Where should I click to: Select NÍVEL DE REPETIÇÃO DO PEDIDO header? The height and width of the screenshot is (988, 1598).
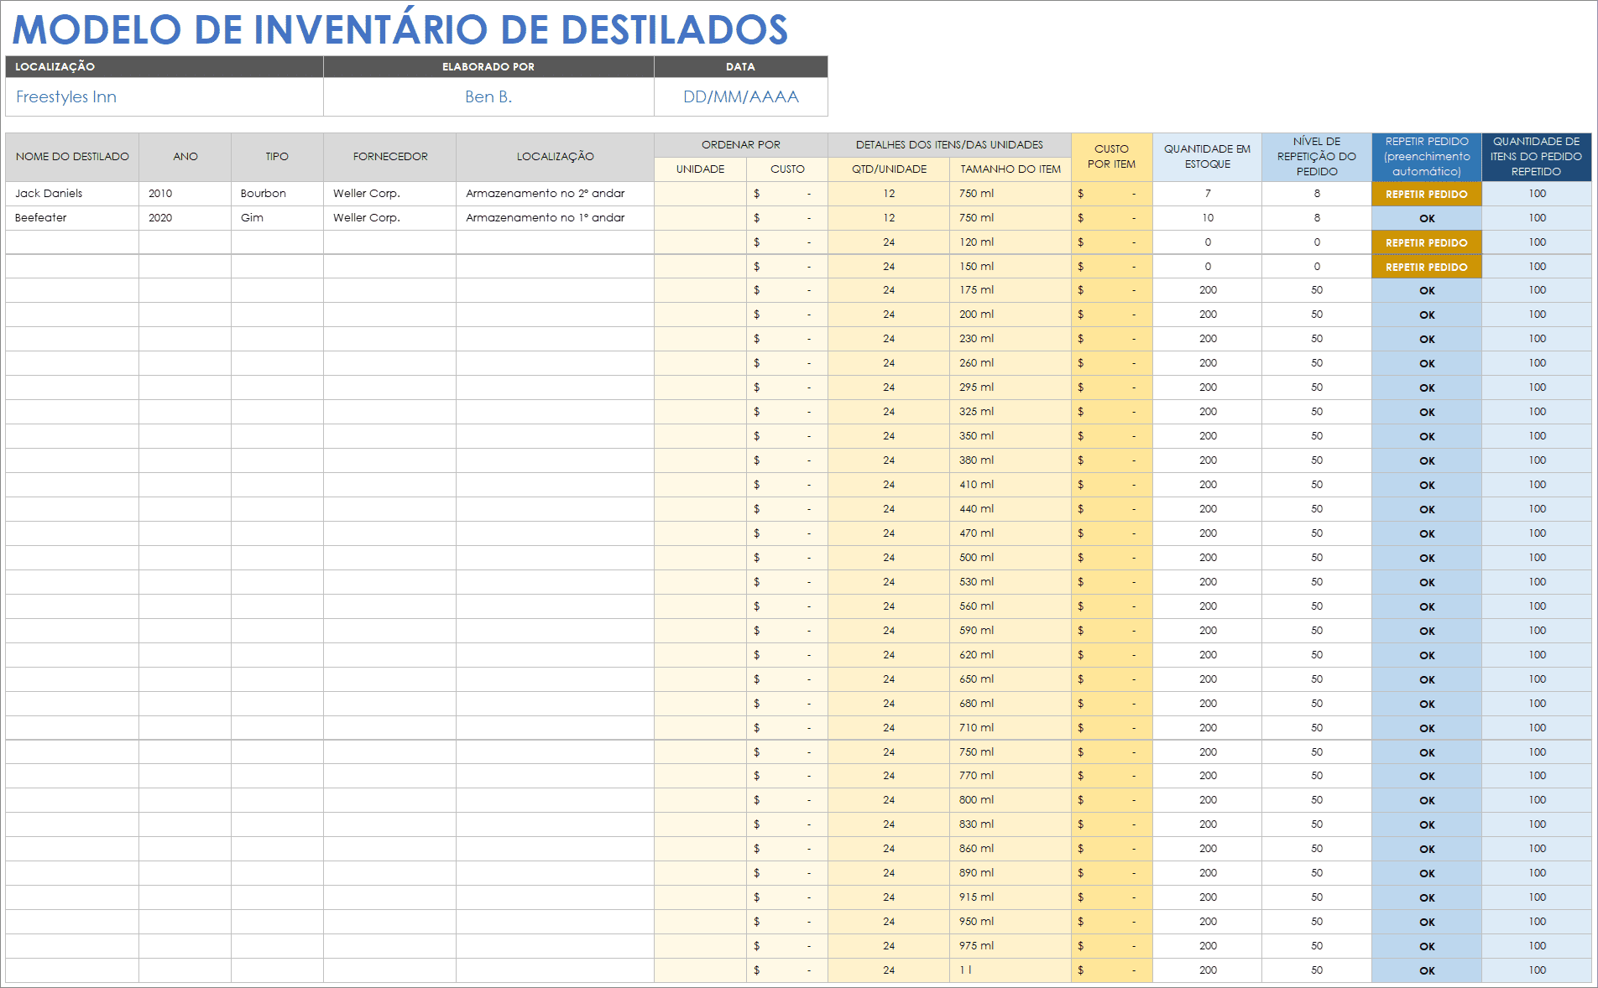tap(1317, 157)
